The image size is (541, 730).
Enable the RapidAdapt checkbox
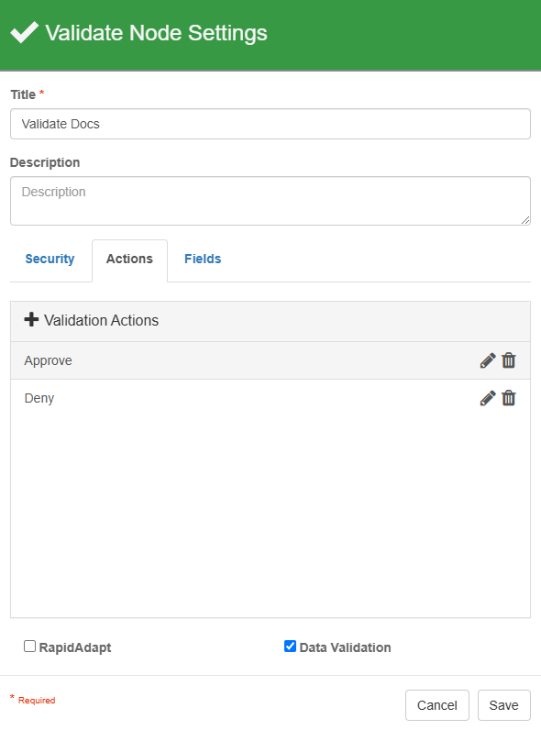coord(29,647)
